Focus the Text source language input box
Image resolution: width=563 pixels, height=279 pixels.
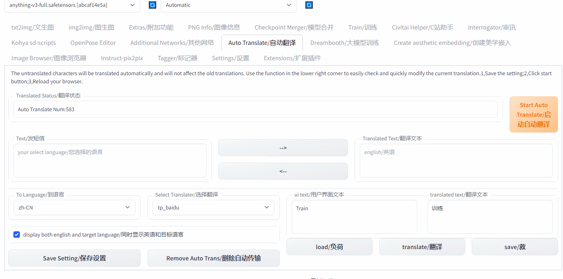pyautogui.click(x=110, y=161)
